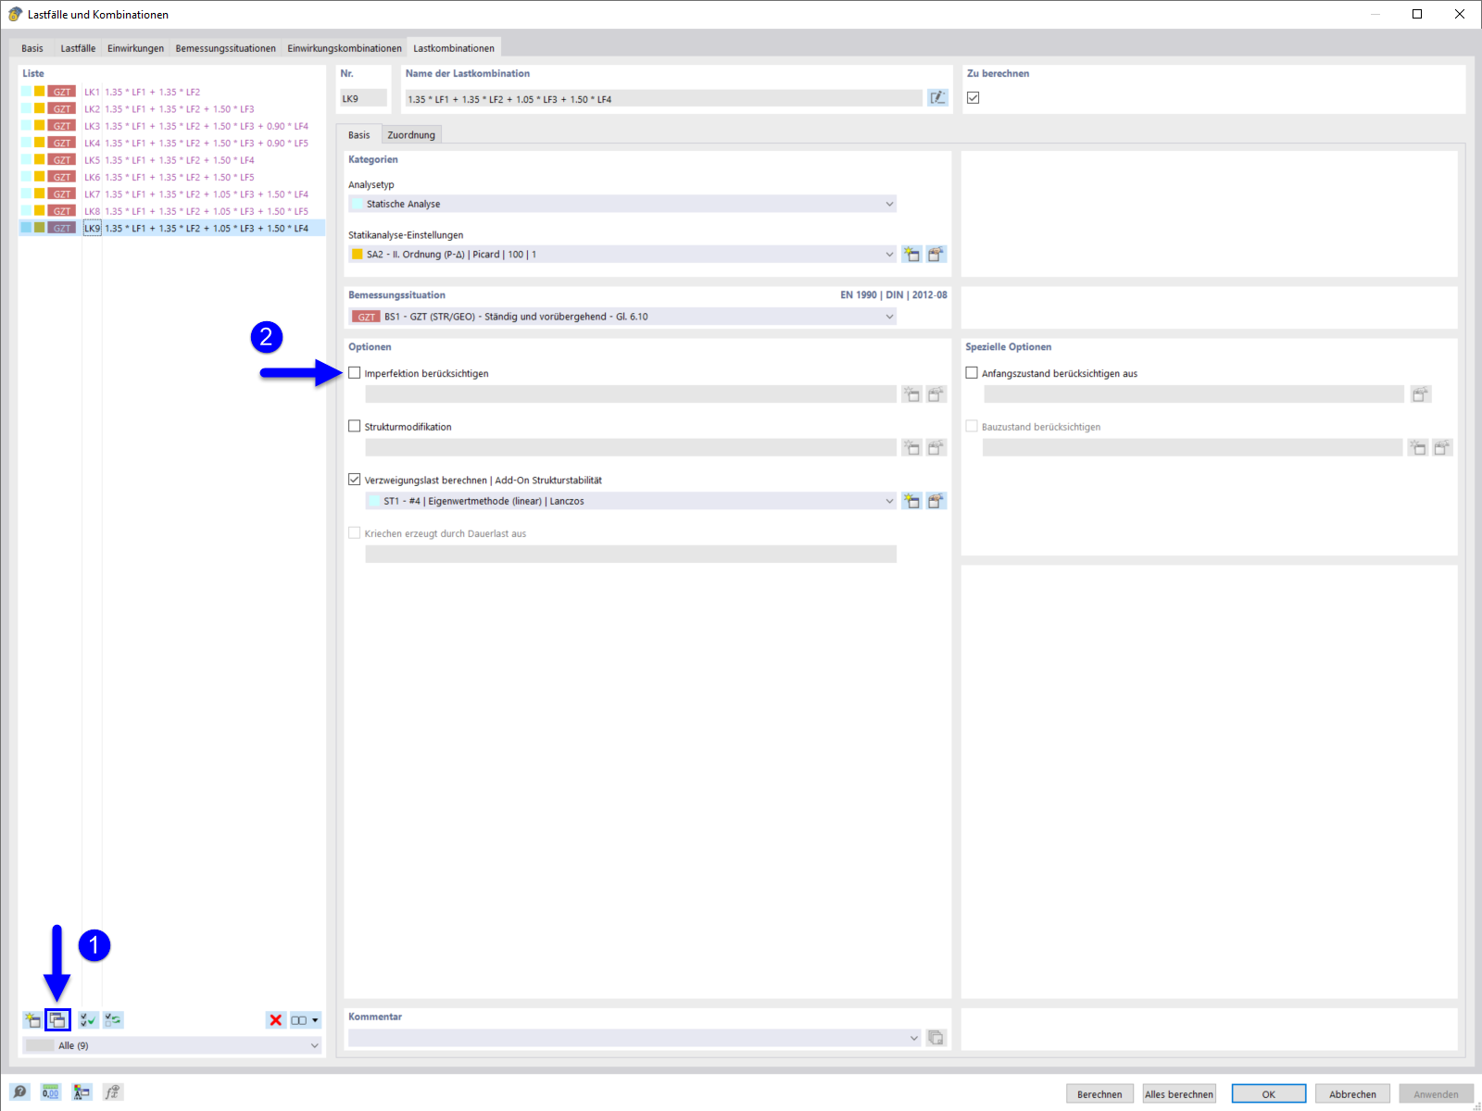
Task: Open the formula fx editor in status bar
Action: [x=112, y=1092]
